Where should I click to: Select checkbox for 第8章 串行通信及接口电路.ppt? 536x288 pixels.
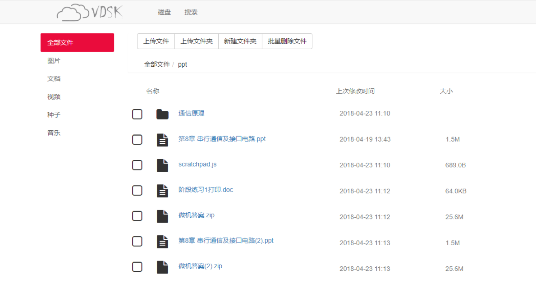coord(137,139)
